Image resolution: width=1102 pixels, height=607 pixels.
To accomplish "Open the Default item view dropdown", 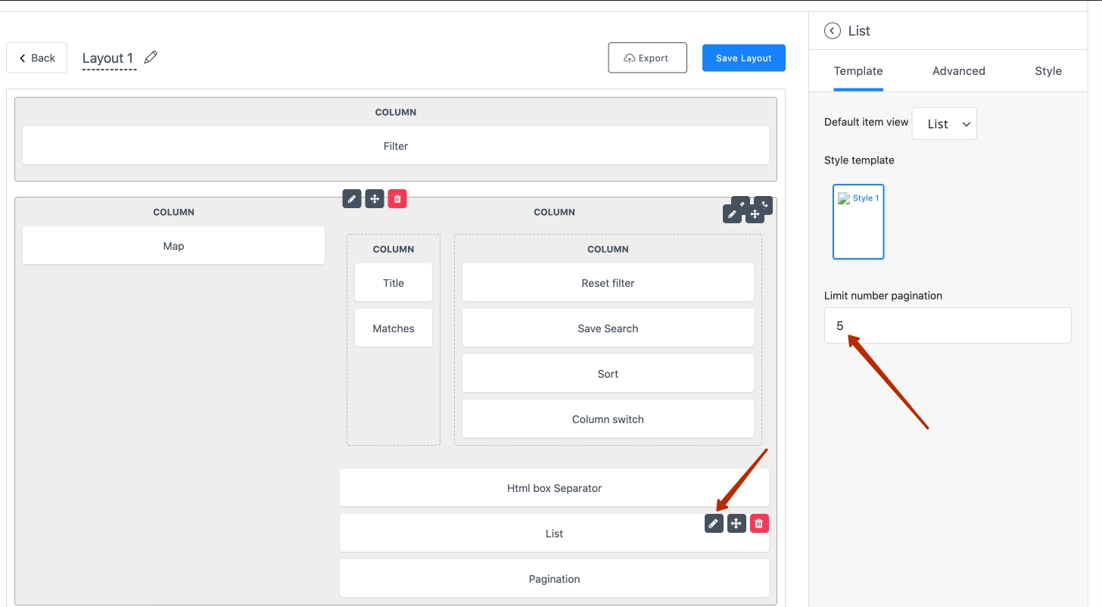I will click(x=944, y=124).
